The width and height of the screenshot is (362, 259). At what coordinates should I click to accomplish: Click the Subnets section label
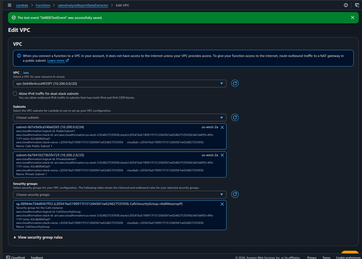click(19, 107)
